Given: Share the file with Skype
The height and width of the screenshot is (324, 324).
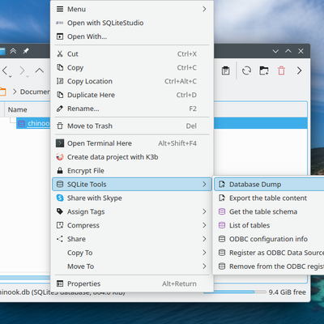Looking at the screenshot, I should coord(131,198).
